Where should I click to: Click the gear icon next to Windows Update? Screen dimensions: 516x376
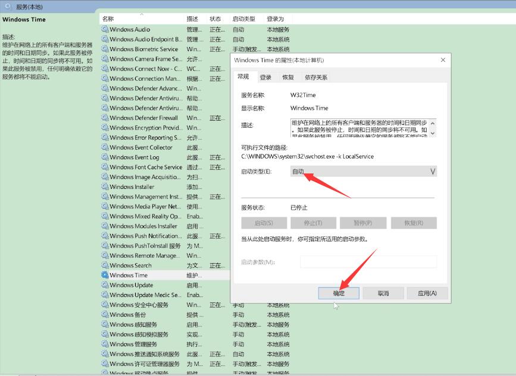[105, 285]
